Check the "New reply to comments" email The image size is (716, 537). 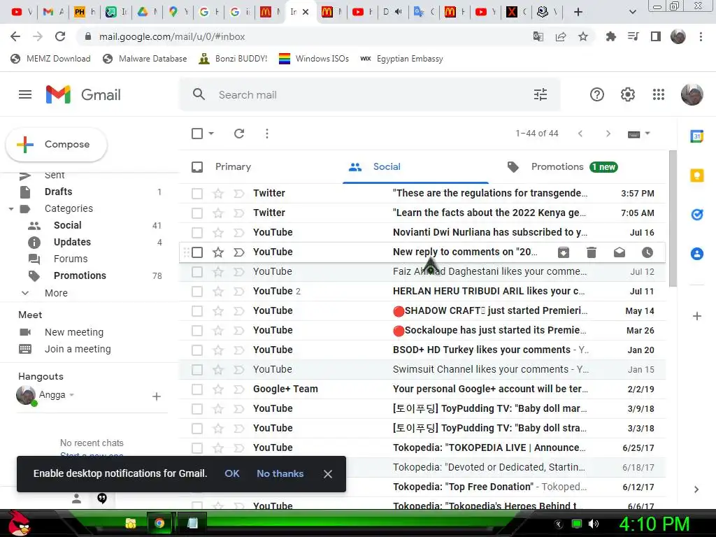point(197,252)
